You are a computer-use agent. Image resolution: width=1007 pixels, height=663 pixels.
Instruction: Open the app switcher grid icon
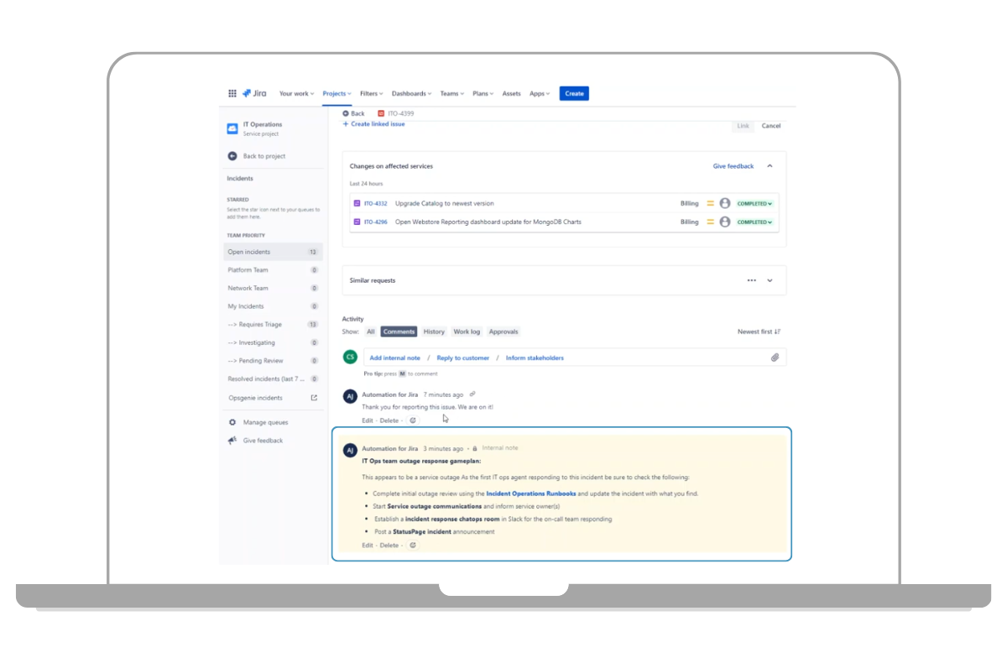tap(232, 93)
